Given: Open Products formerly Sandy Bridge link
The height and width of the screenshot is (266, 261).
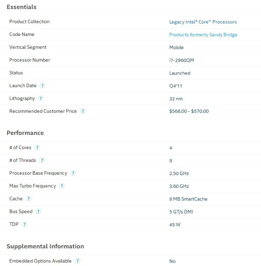Looking at the screenshot, I should (203, 35).
